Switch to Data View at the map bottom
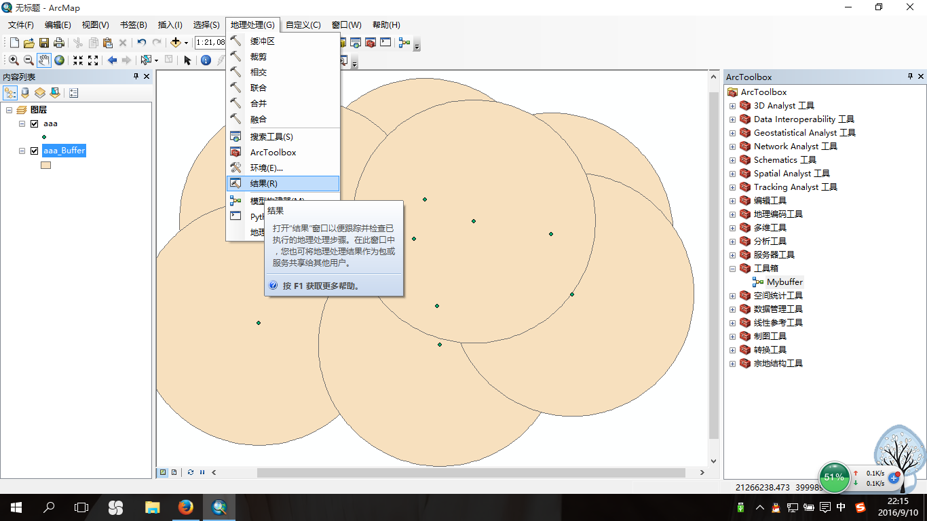927x521 pixels. click(163, 472)
